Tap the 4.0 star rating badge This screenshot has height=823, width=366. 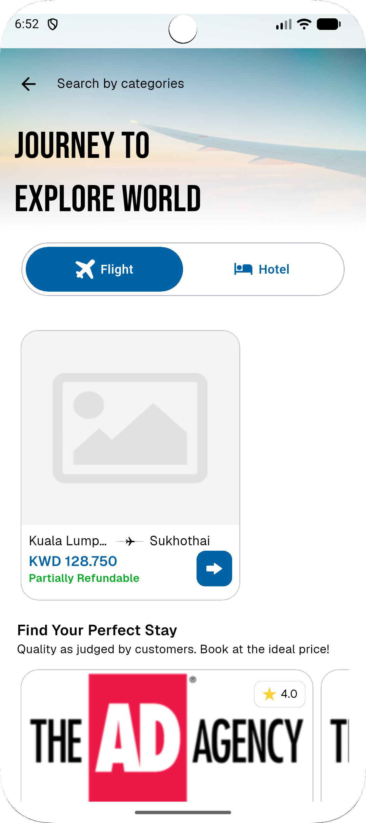coord(280,694)
